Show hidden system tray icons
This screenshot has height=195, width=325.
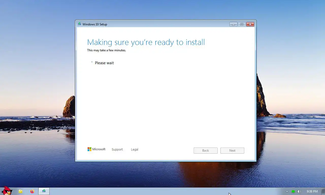287,191
